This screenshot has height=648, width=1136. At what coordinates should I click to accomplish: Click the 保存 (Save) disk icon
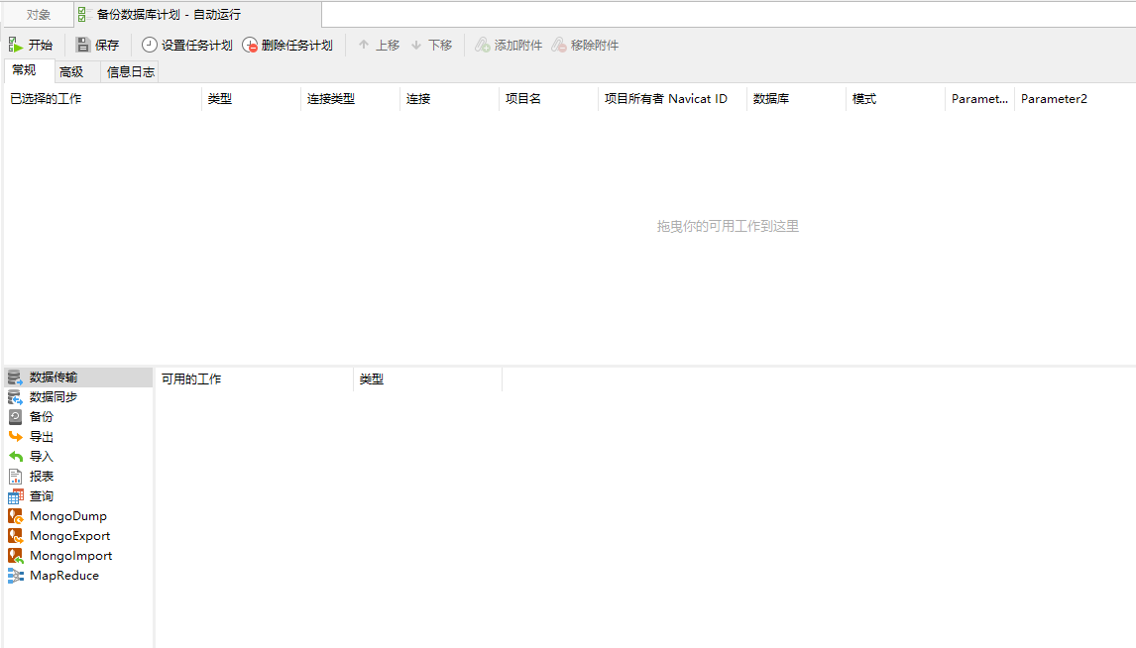(x=83, y=46)
